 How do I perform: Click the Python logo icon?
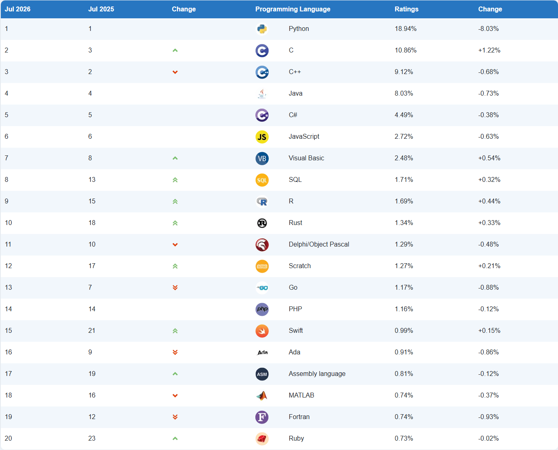click(262, 29)
